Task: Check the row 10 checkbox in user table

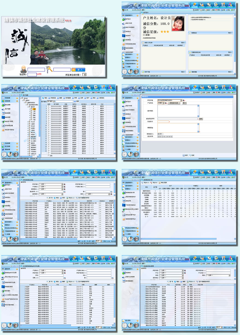Action: click(49, 126)
